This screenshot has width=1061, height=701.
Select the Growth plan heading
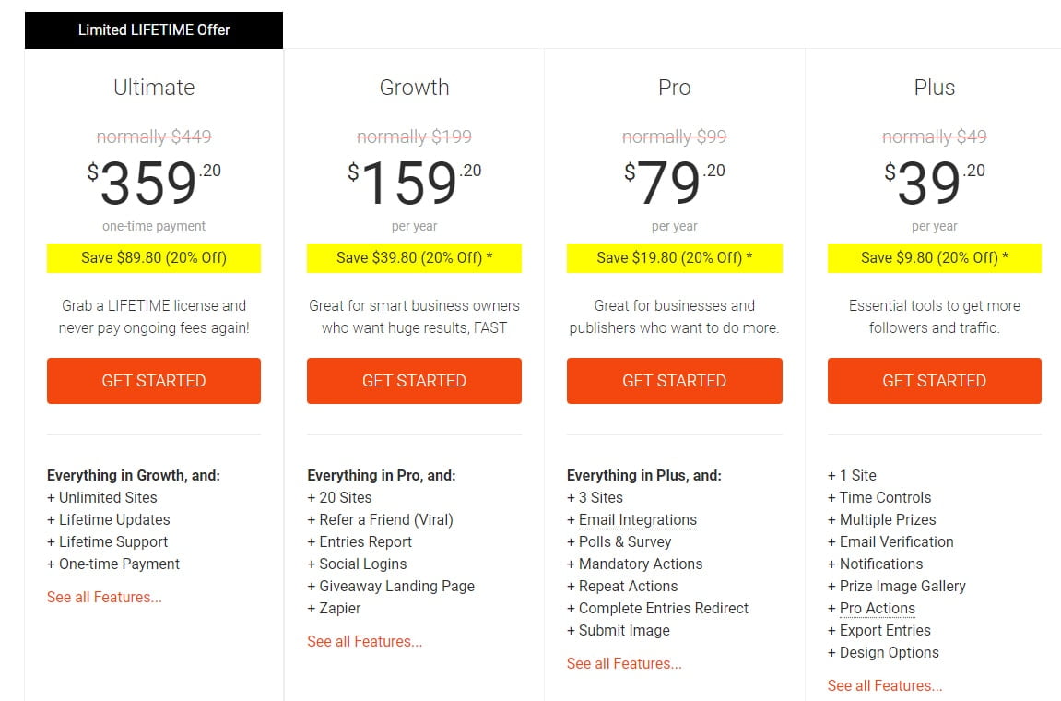[413, 88]
